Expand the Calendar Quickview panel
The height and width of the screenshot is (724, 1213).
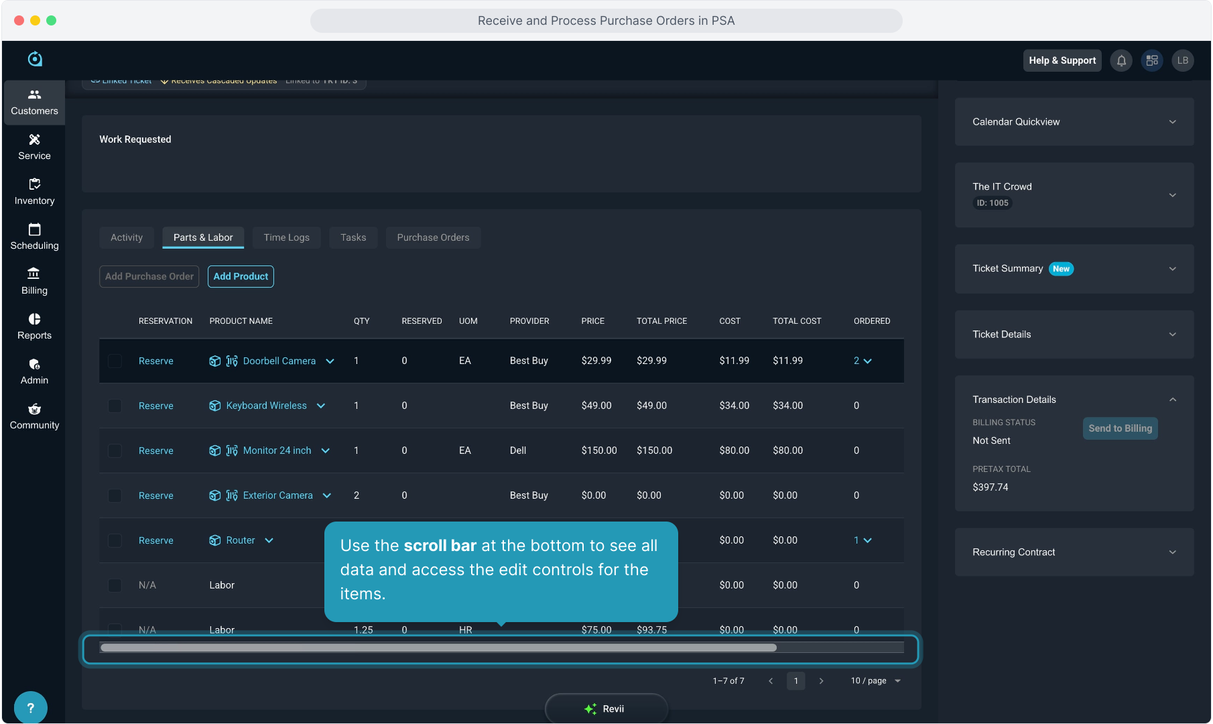pyautogui.click(x=1172, y=122)
